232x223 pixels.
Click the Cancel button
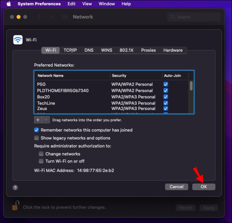[177, 187]
